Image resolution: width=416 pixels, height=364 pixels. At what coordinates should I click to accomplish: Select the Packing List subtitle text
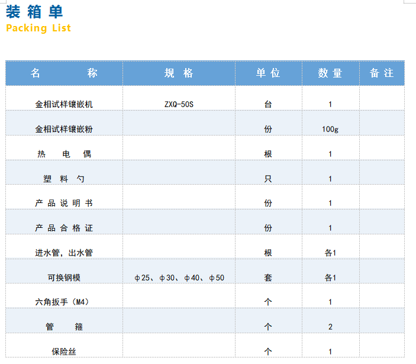tap(38, 28)
